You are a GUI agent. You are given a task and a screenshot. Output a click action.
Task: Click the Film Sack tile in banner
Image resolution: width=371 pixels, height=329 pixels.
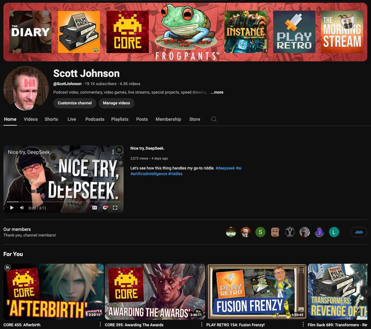(x=79, y=31)
